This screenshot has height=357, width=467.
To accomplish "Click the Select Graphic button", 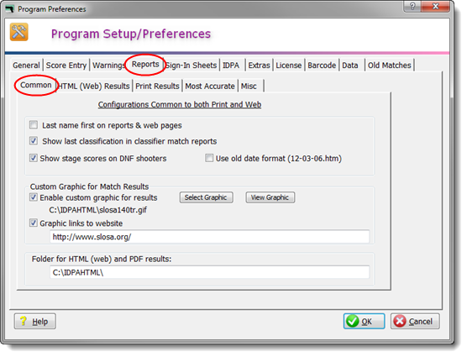I will (206, 197).
